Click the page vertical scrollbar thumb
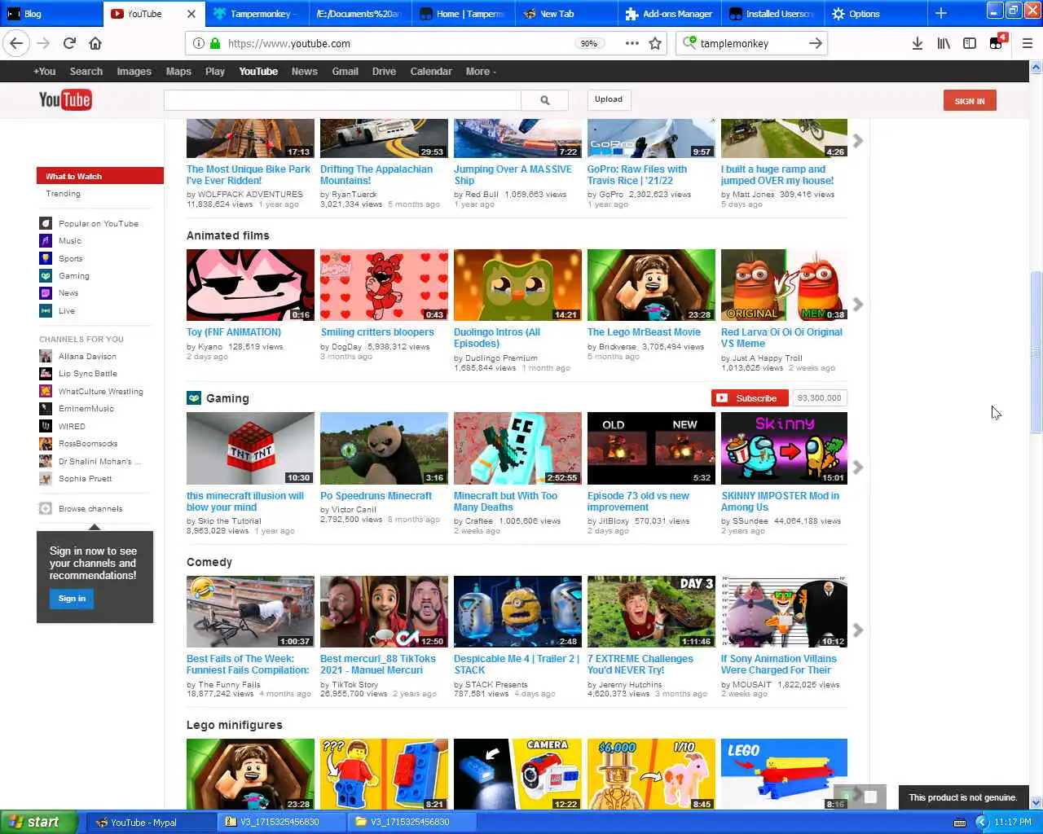 [1036, 350]
